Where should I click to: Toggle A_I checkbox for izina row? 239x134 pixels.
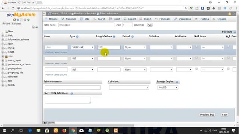click(228, 46)
